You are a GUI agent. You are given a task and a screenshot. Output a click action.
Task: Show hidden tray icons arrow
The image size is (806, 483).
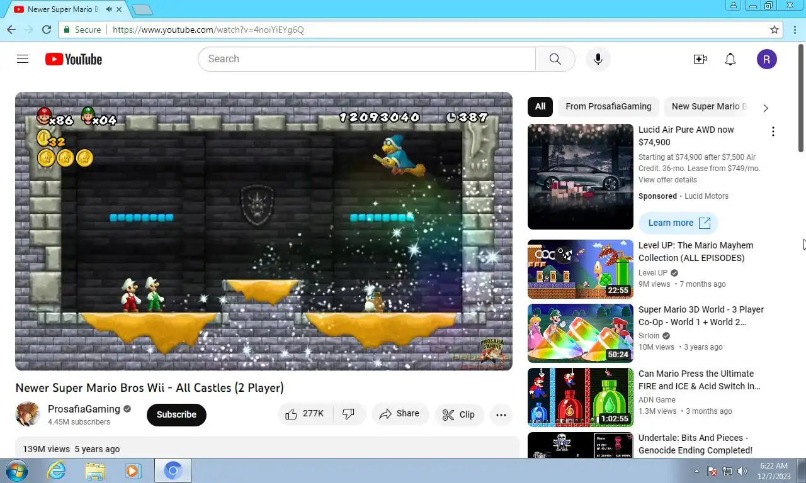(696, 470)
